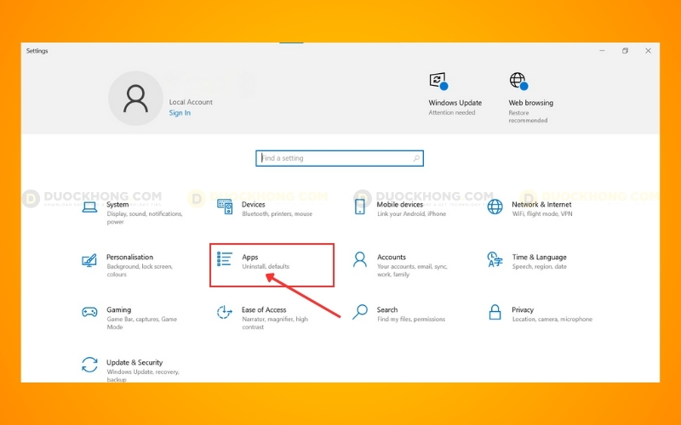Image resolution: width=681 pixels, height=425 pixels.
Task: Maximize the Settings window
Action: click(x=625, y=51)
